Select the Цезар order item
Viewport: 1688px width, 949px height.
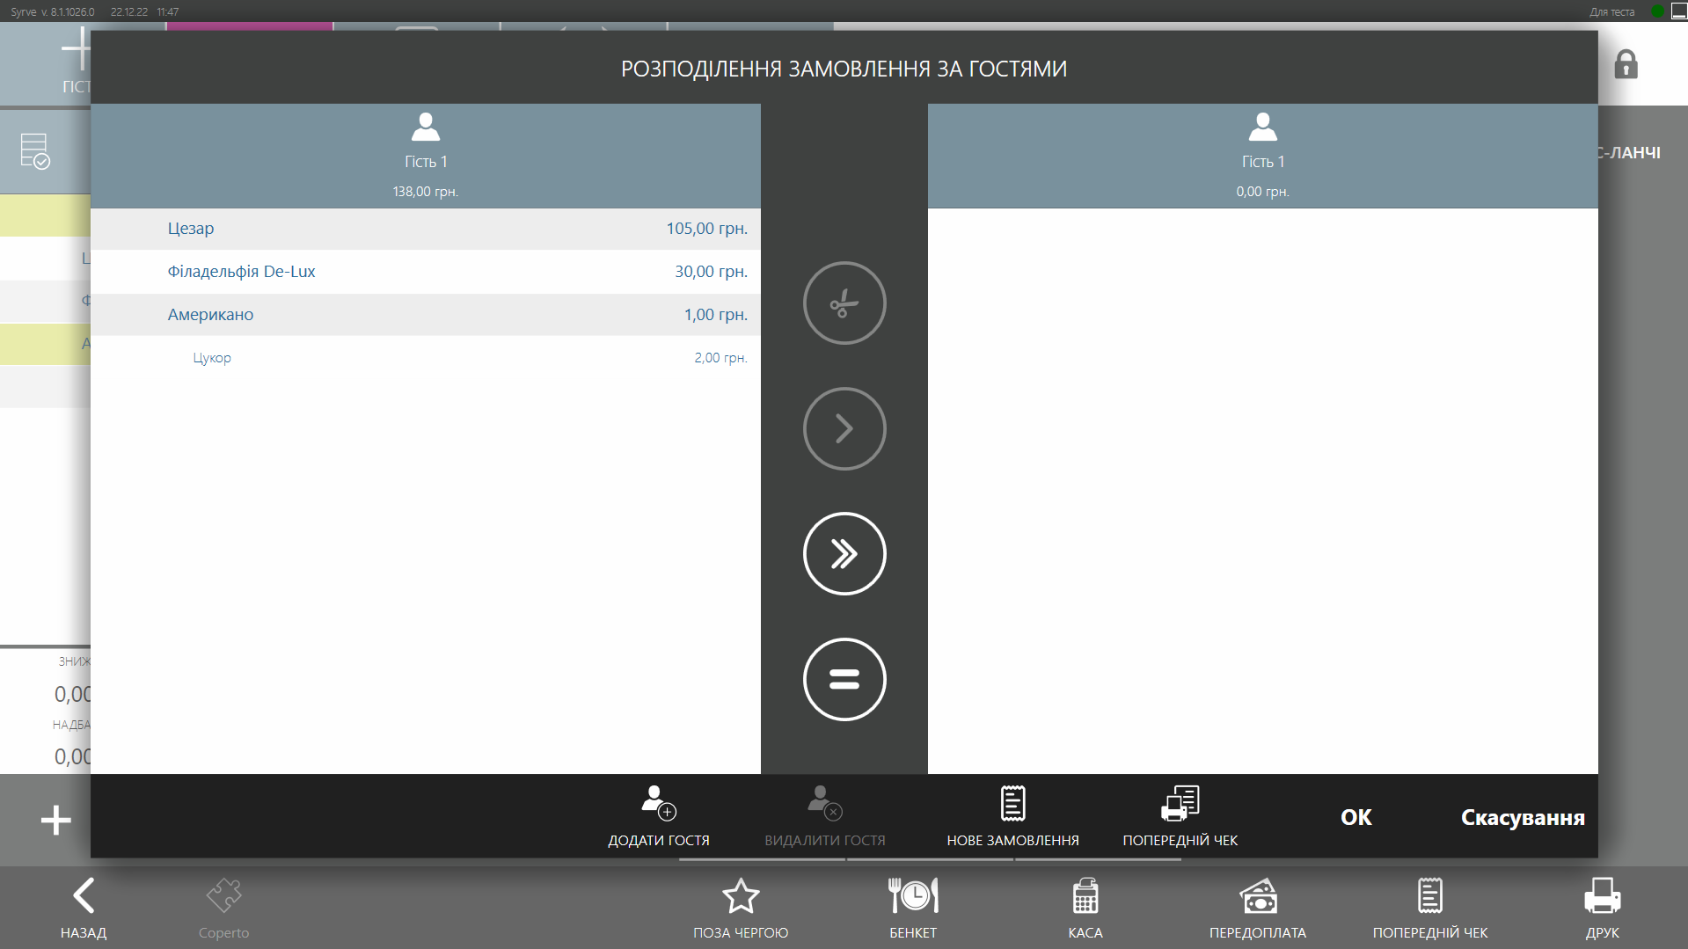tap(425, 229)
